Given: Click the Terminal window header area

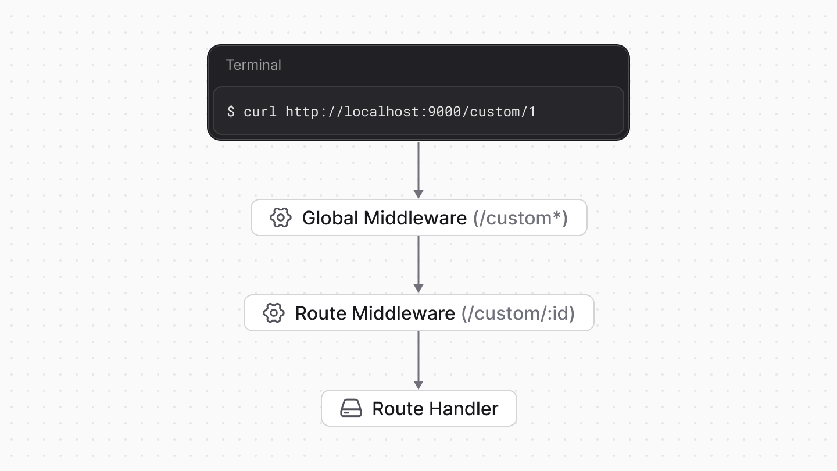Looking at the screenshot, I should 419,65.
